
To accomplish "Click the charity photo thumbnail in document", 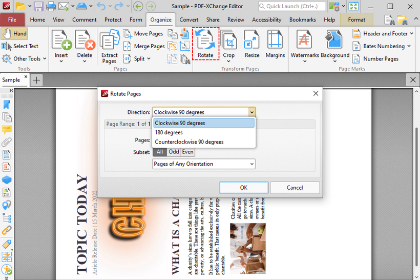I will click(x=248, y=248).
